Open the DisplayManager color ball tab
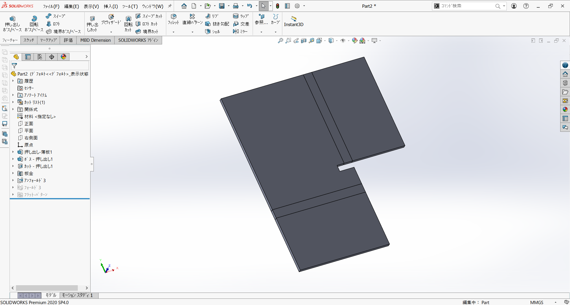 [x=64, y=57]
